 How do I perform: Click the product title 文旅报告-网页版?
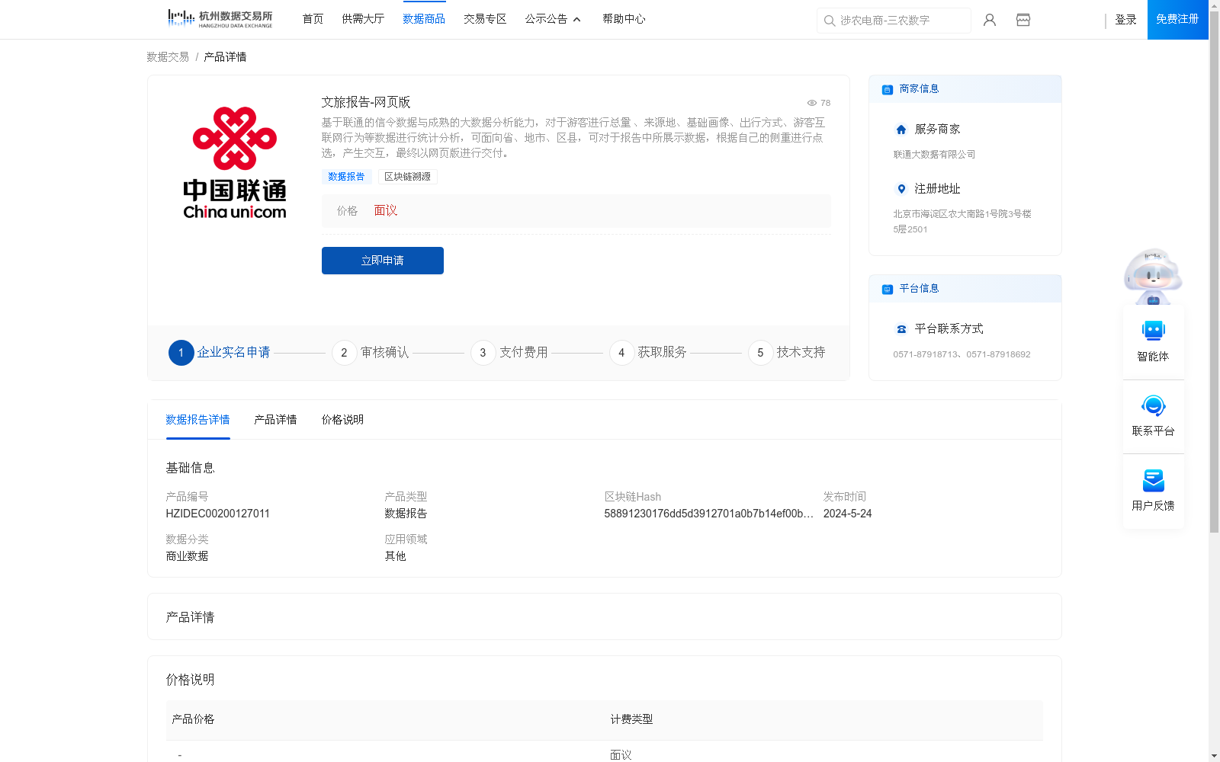[x=366, y=102]
